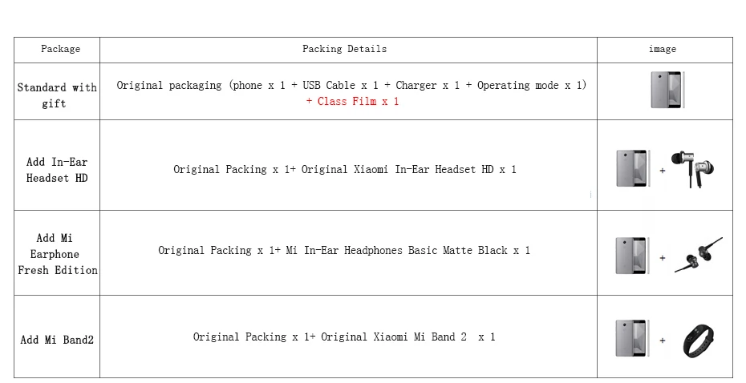This screenshot has width=746, height=383.
Task: Click the Packing Details column header
Action: [x=344, y=49]
